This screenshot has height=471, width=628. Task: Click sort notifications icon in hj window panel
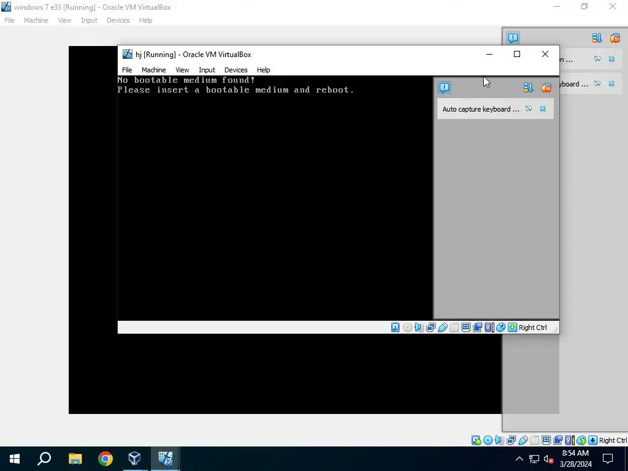[x=528, y=87]
